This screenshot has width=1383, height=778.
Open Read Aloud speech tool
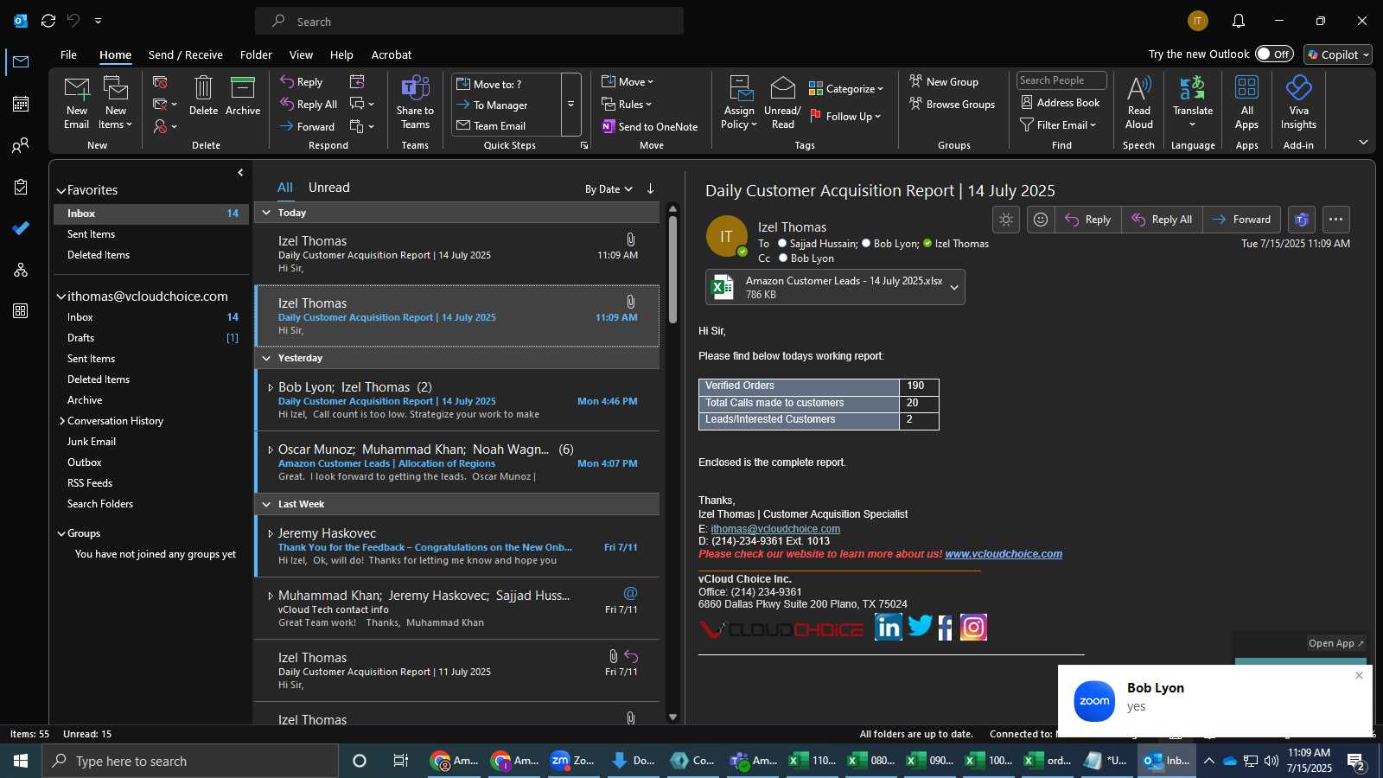click(1139, 103)
